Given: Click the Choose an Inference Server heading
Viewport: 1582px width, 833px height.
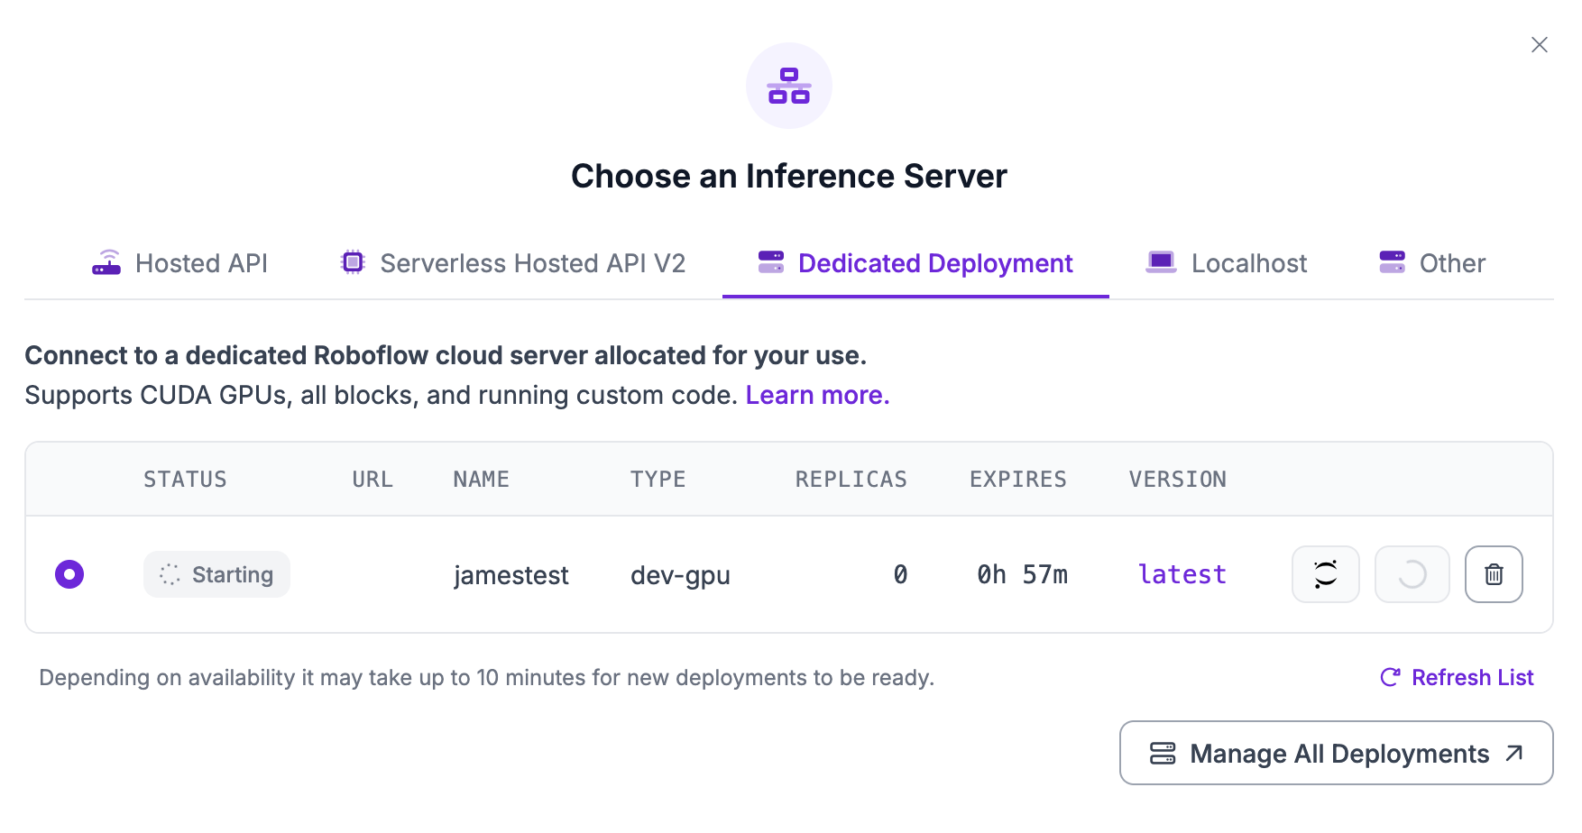Looking at the screenshot, I should click(x=789, y=176).
